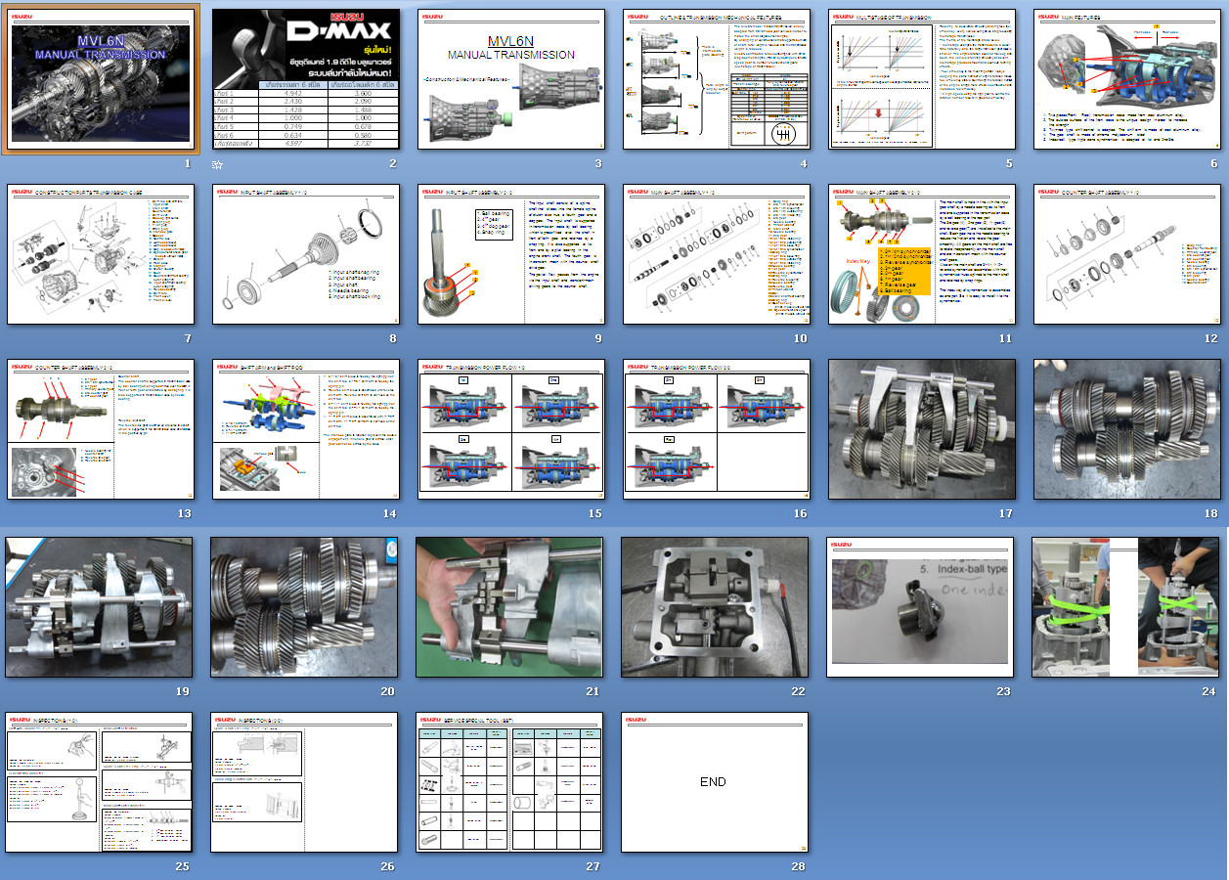
Task: Choose slide 17 gear set photo thumbnail
Action: tap(921, 429)
